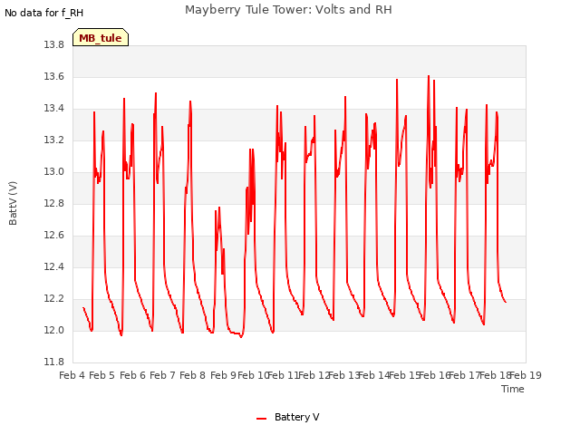Screen dimensions: 580x435
Task: Click the Feb 19 x-axis date label
Action: point(526,375)
